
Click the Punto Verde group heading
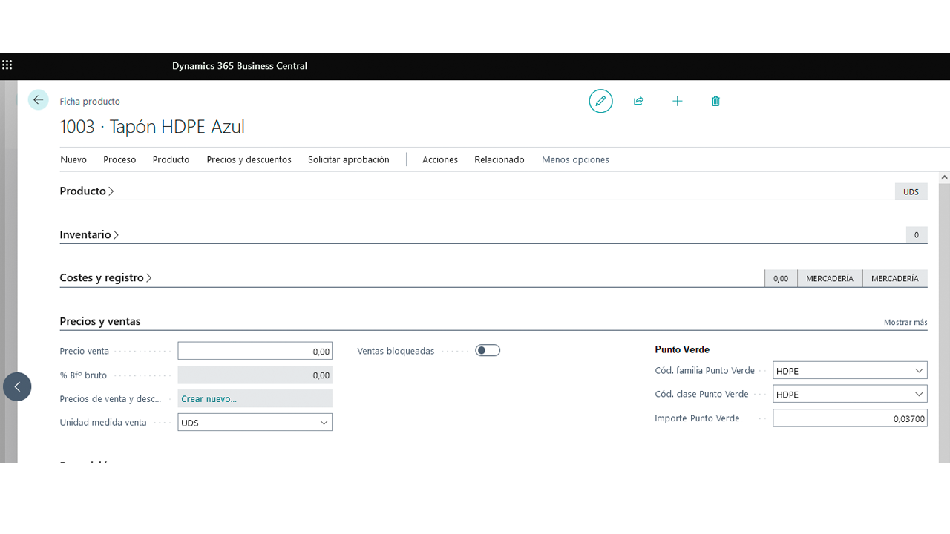coord(682,349)
